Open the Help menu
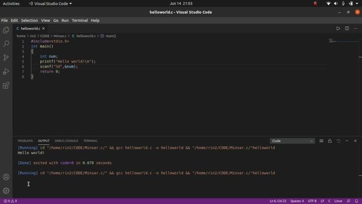 coord(95,20)
